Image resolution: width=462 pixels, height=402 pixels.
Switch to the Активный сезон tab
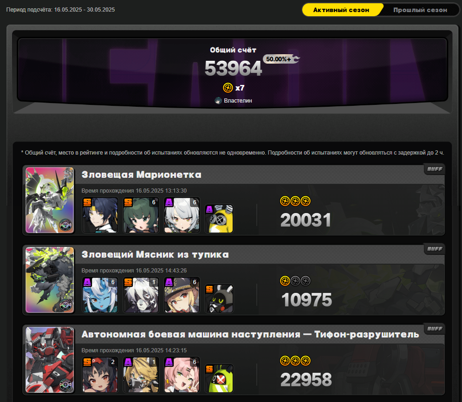pyautogui.click(x=342, y=10)
